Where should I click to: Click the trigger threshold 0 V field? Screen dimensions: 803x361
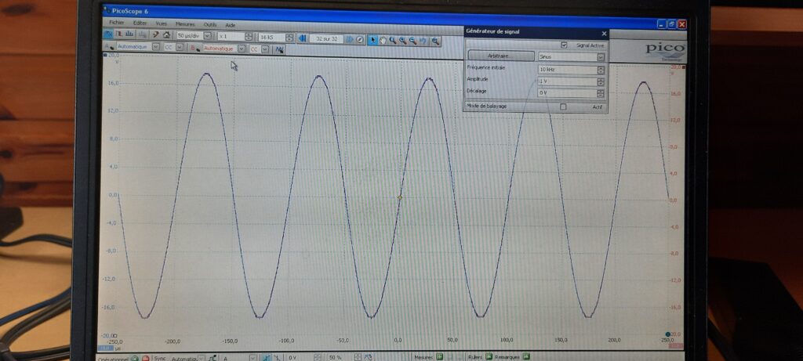point(300,358)
